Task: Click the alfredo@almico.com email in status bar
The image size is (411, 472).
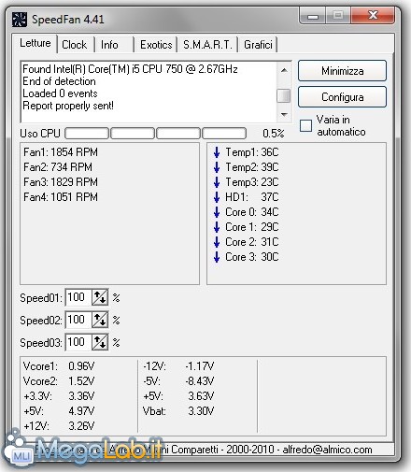Action: click(327, 450)
